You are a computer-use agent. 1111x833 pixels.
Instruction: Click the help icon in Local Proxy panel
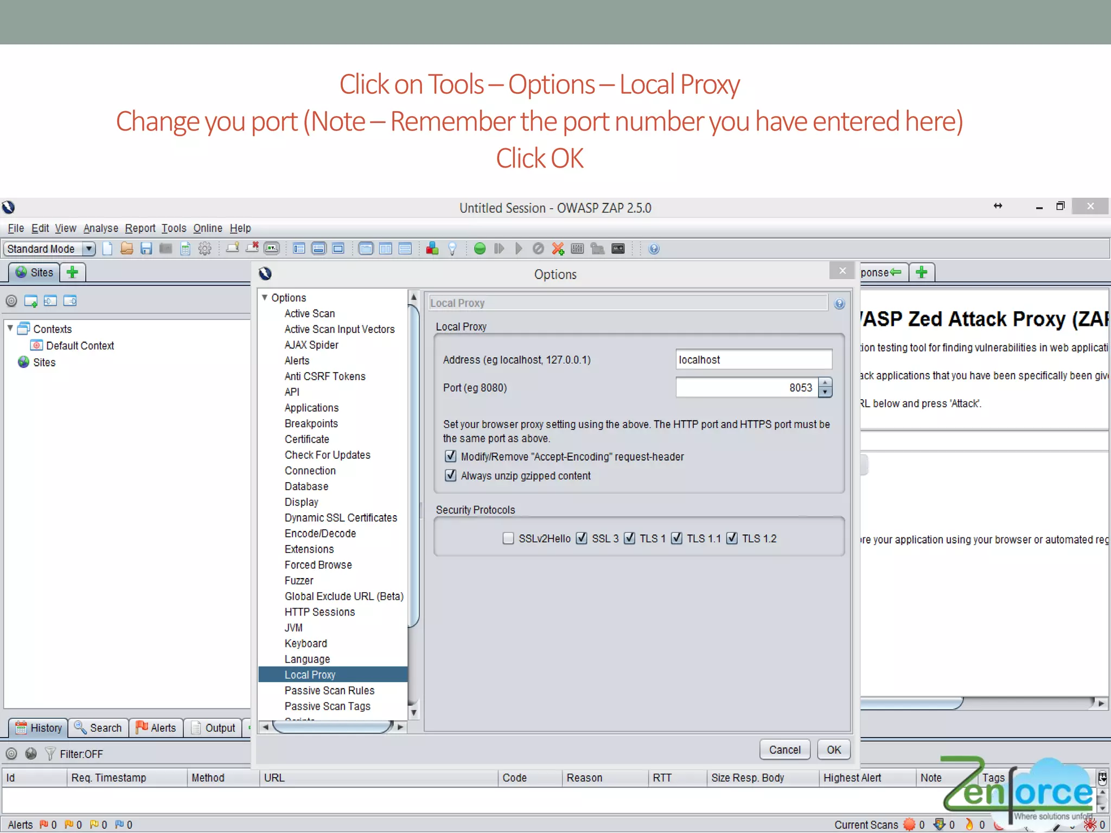pos(839,304)
